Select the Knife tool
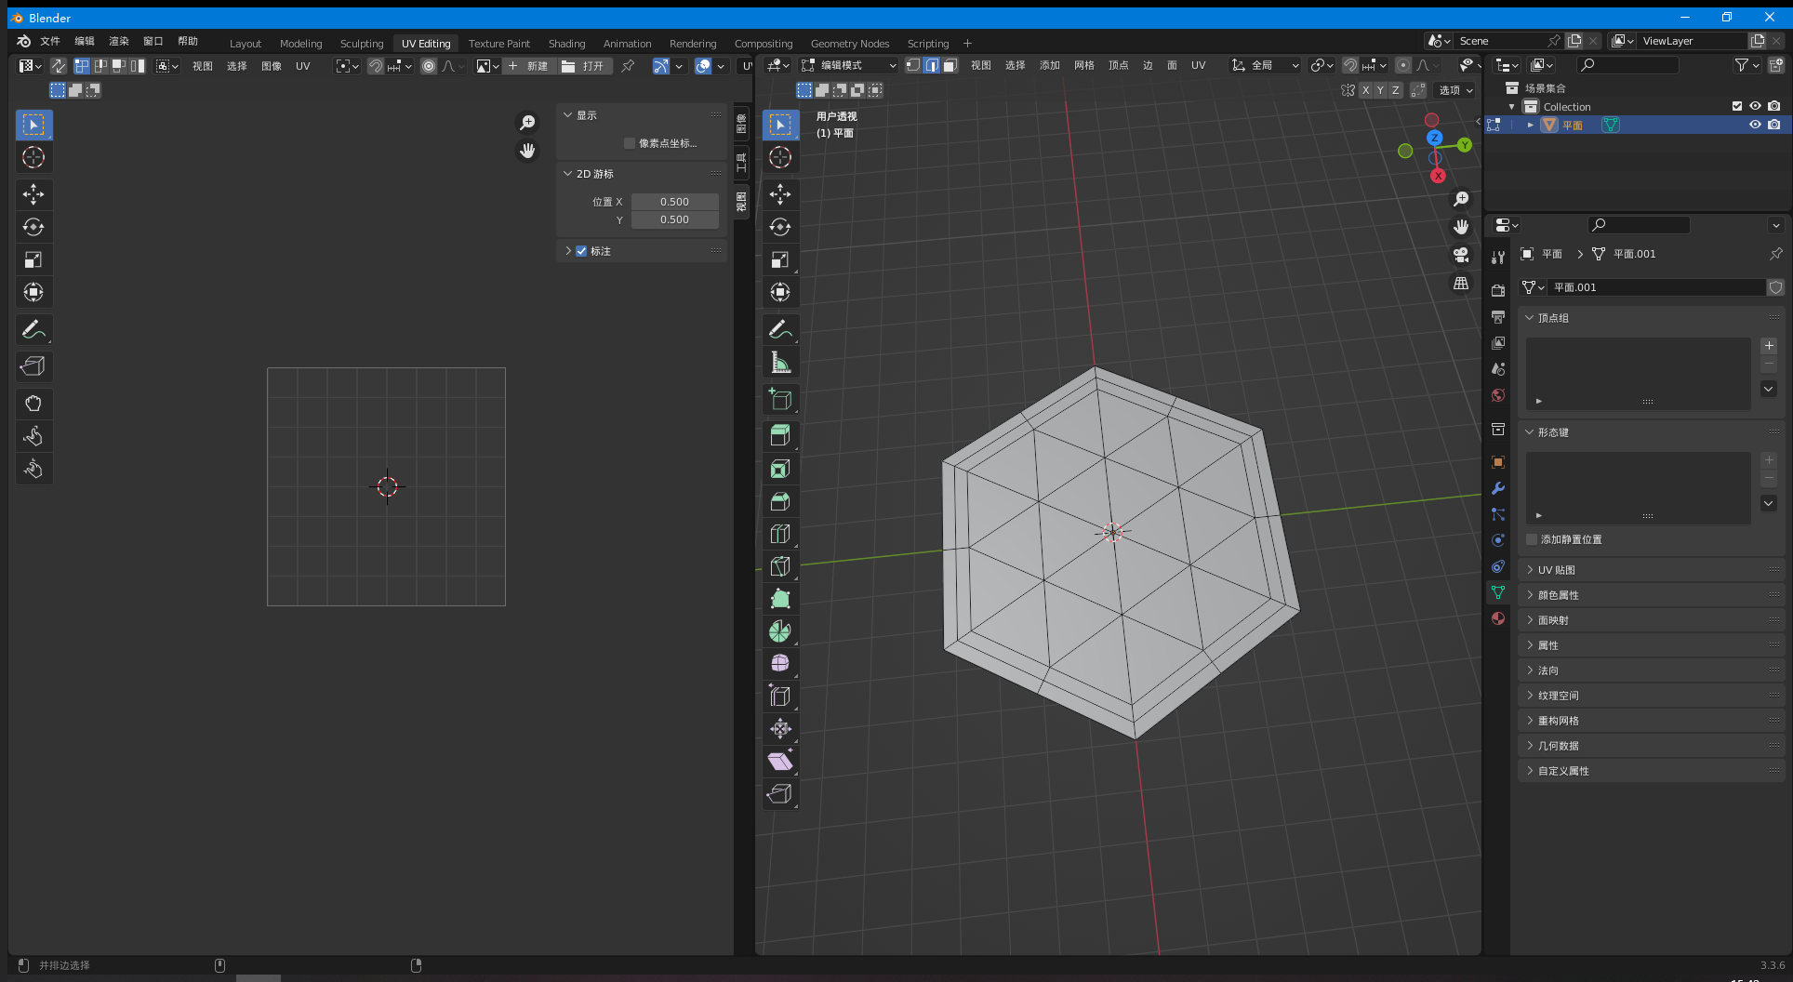 click(x=780, y=566)
